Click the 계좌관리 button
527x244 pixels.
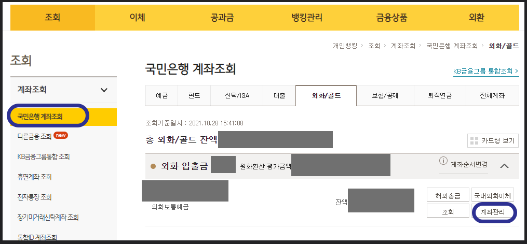point(492,212)
